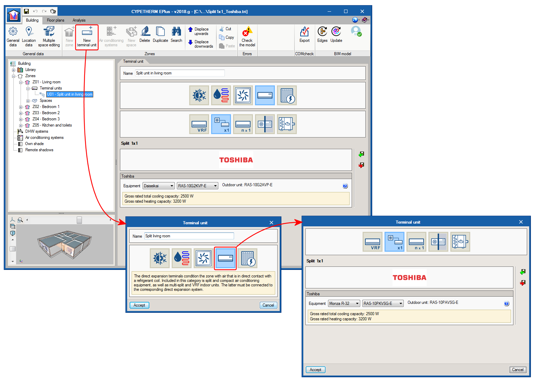Viewport: 535px width, 381px height.
Task: Click Displace downwards arrow
Action: coord(201,44)
